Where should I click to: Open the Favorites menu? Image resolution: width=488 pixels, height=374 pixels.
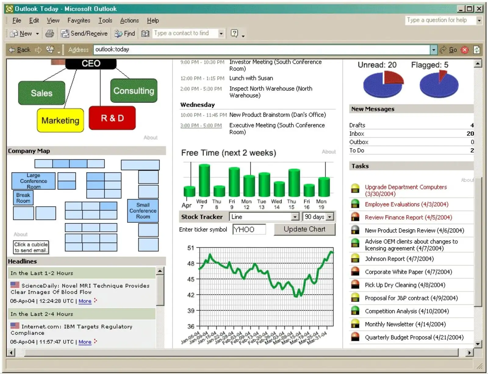point(79,20)
